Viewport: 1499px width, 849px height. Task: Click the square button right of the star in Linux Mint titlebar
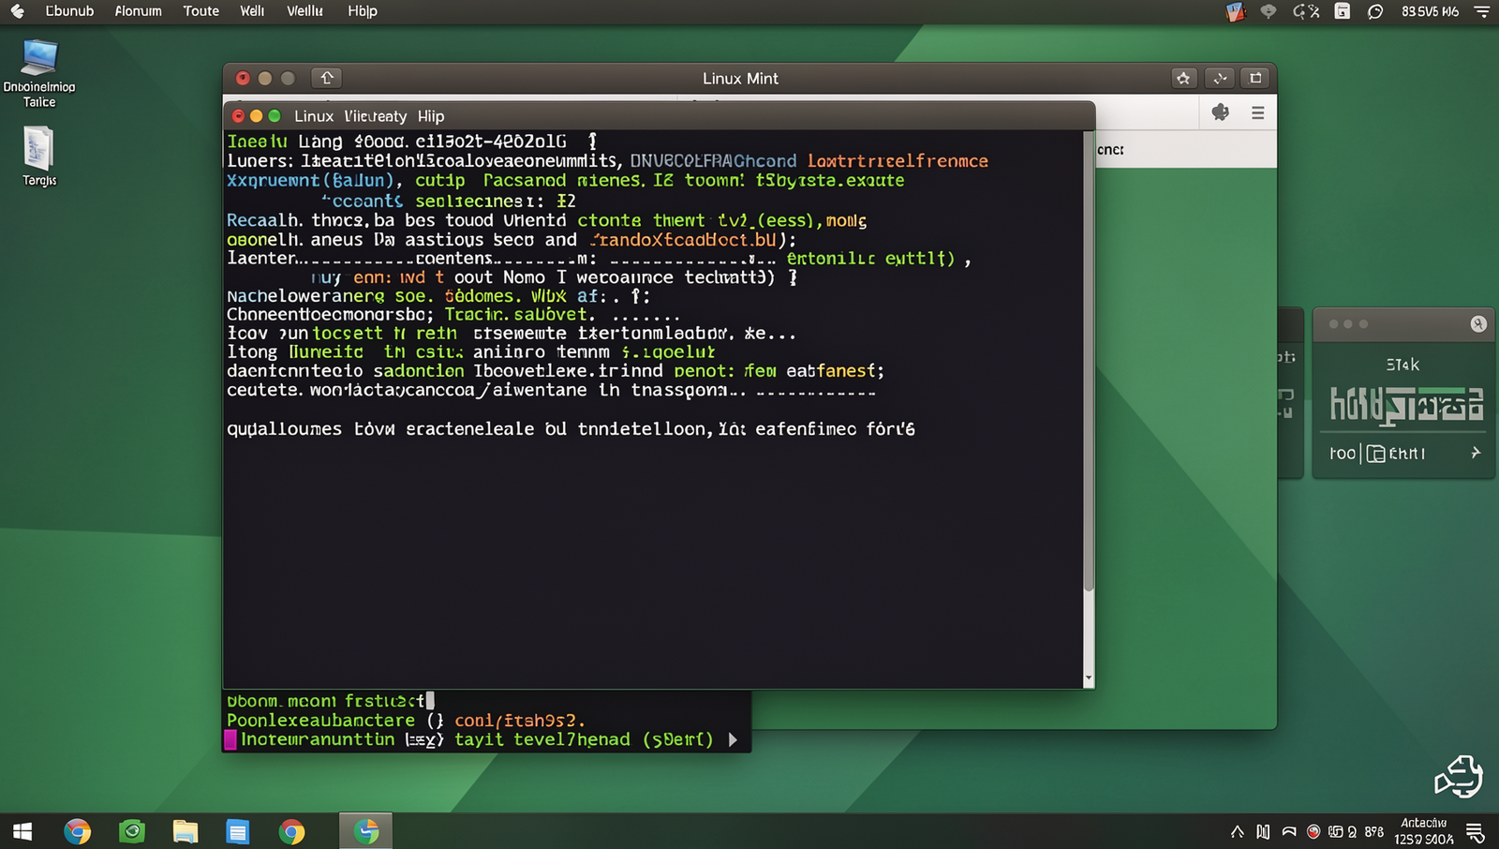(1255, 78)
